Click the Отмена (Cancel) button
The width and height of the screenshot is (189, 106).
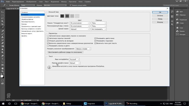(160, 16)
